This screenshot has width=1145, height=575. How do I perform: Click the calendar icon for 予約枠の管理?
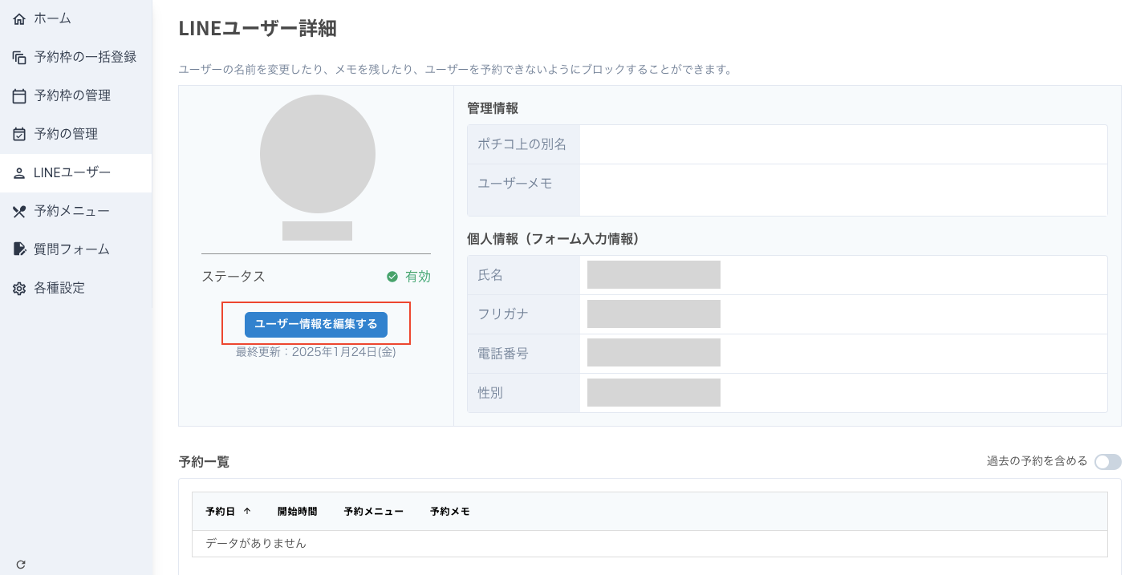tap(19, 96)
